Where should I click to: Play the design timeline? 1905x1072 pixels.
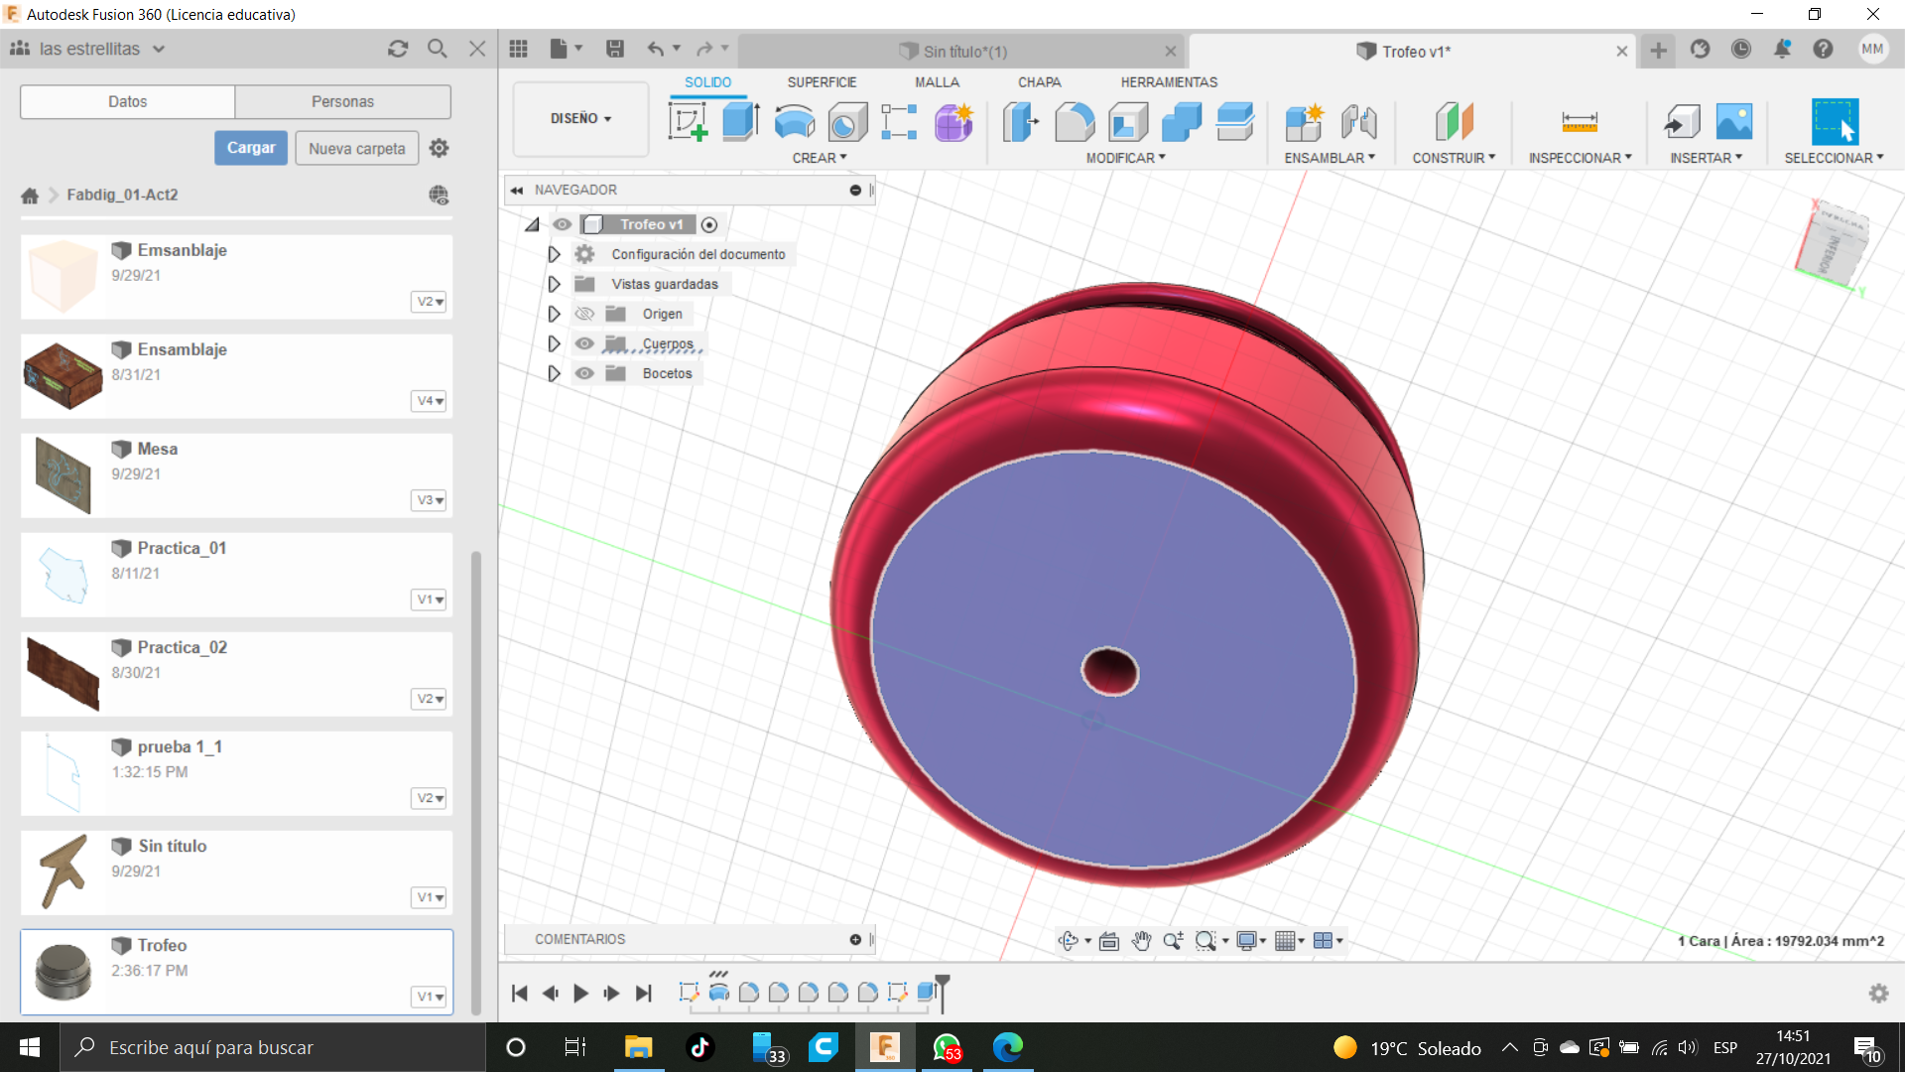click(x=581, y=993)
